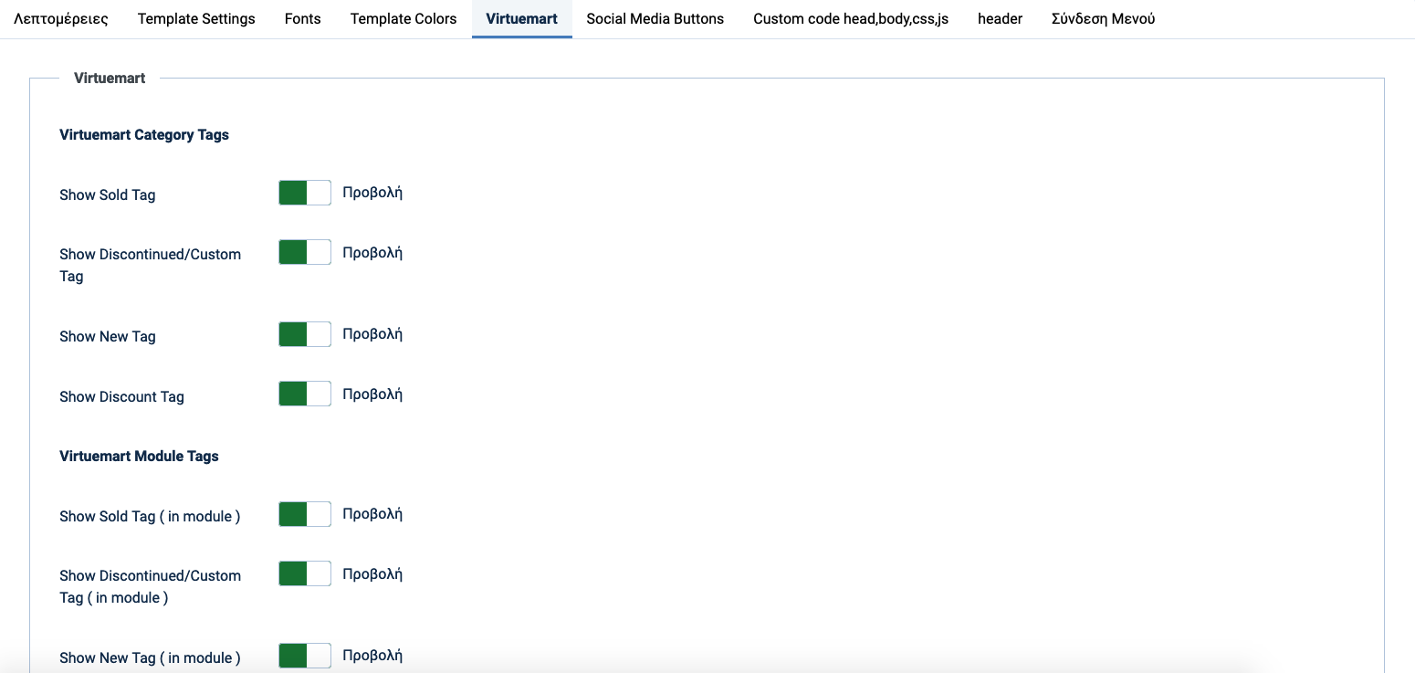The height and width of the screenshot is (673, 1415).
Task: Click the 'Virtuemart Module Tags' heading
Action: point(139,457)
